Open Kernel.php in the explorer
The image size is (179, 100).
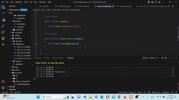pyautogui.click(x=21, y=18)
